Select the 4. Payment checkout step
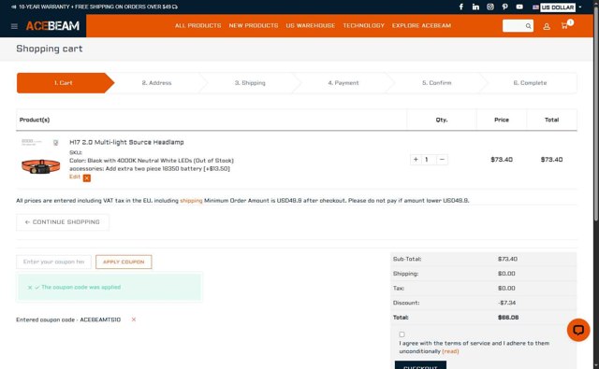Screen dimensions: 599x369 tap(343, 83)
